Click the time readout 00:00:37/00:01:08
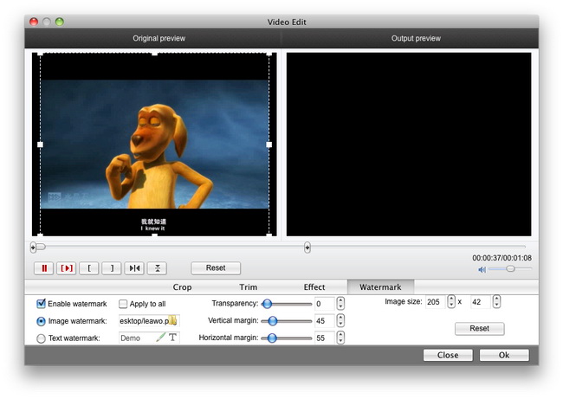 click(502, 258)
